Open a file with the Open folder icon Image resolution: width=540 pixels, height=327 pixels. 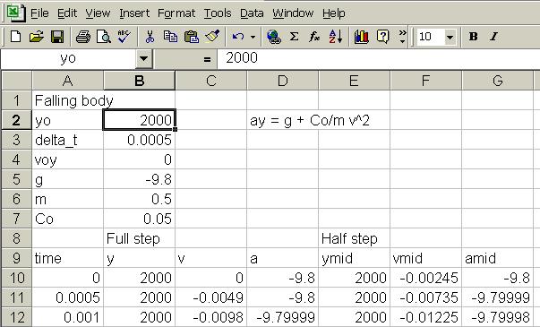[x=36, y=36]
